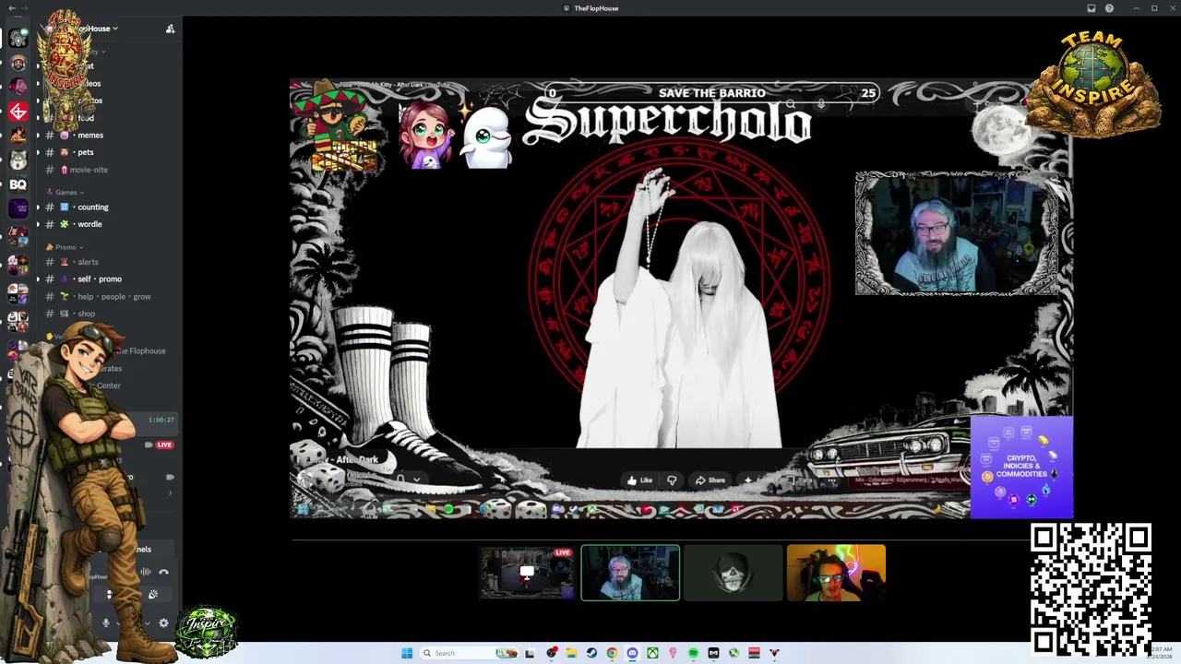Open the soundboard icon in voice panel

pos(153,595)
